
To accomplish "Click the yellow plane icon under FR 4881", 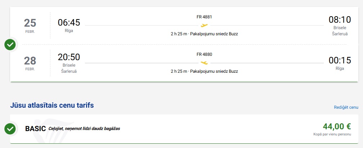I will click(204, 25).
